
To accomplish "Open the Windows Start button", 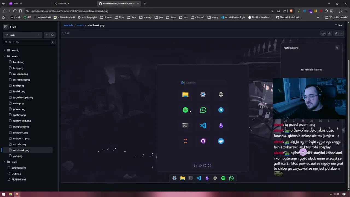I will (3, 194).
